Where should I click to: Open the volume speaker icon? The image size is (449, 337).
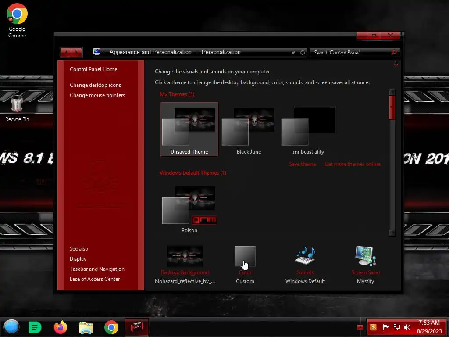click(407, 327)
